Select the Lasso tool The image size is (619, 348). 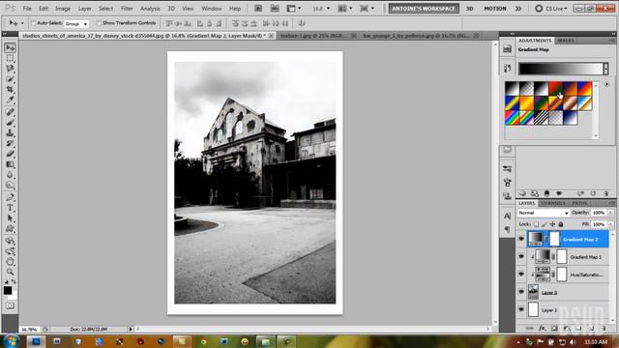pyautogui.click(x=10, y=69)
